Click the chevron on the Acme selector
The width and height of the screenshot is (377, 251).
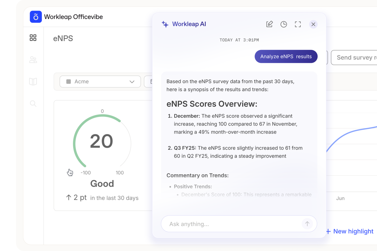(132, 82)
